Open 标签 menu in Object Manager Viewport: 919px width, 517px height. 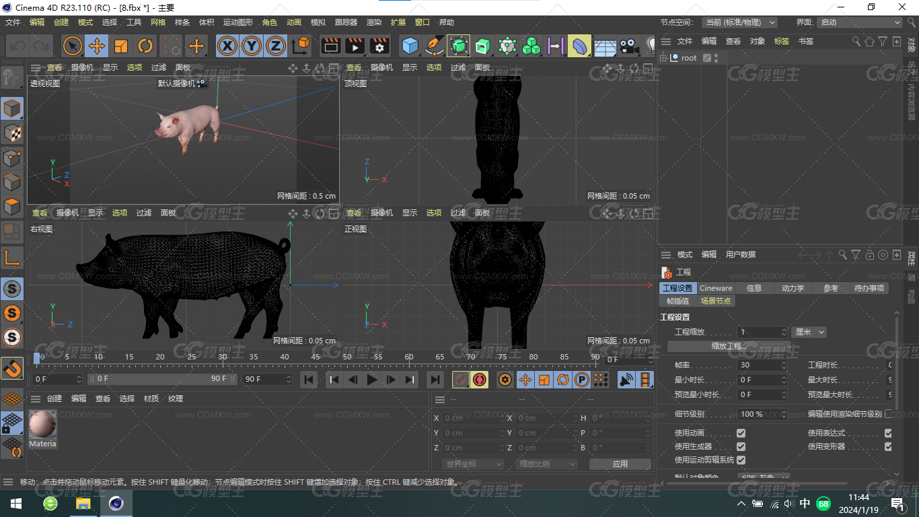pos(781,41)
